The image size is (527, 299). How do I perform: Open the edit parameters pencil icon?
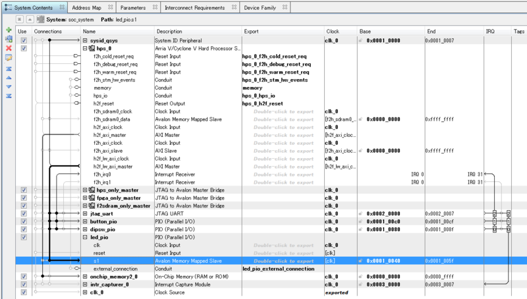[9, 58]
